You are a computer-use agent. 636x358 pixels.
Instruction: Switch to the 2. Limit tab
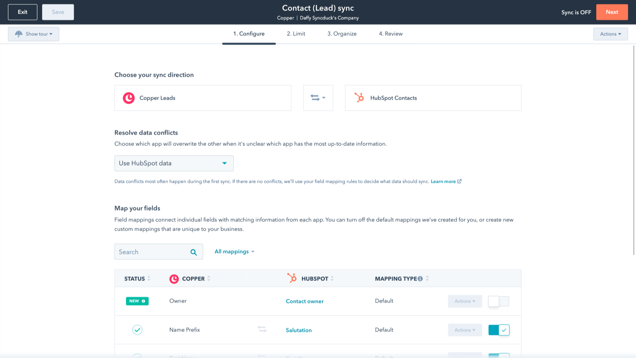pyautogui.click(x=296, y=34)
